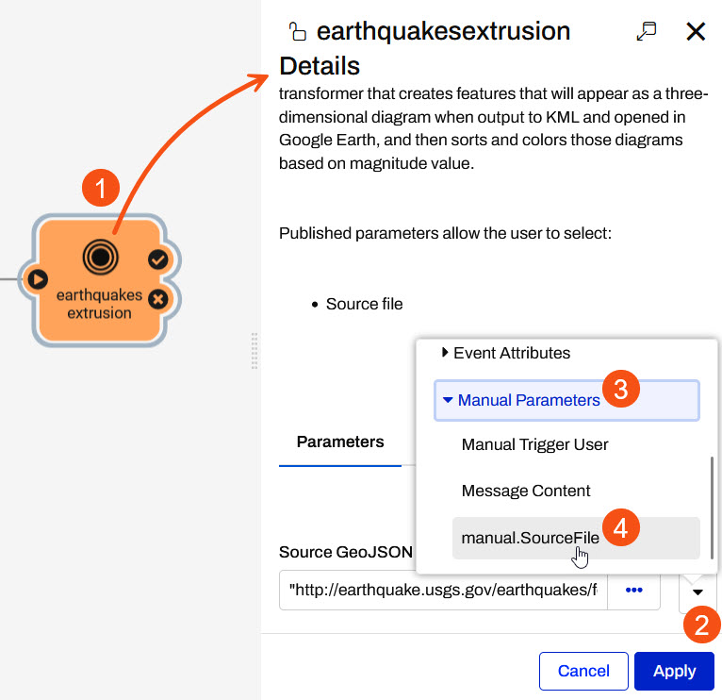Pop out the details panel
Image resolution: width=722 pixels, height=700 pixels.
click(647, 31)
